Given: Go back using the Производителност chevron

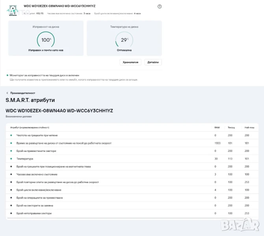Looking at the screenshot, I should 7,93.
